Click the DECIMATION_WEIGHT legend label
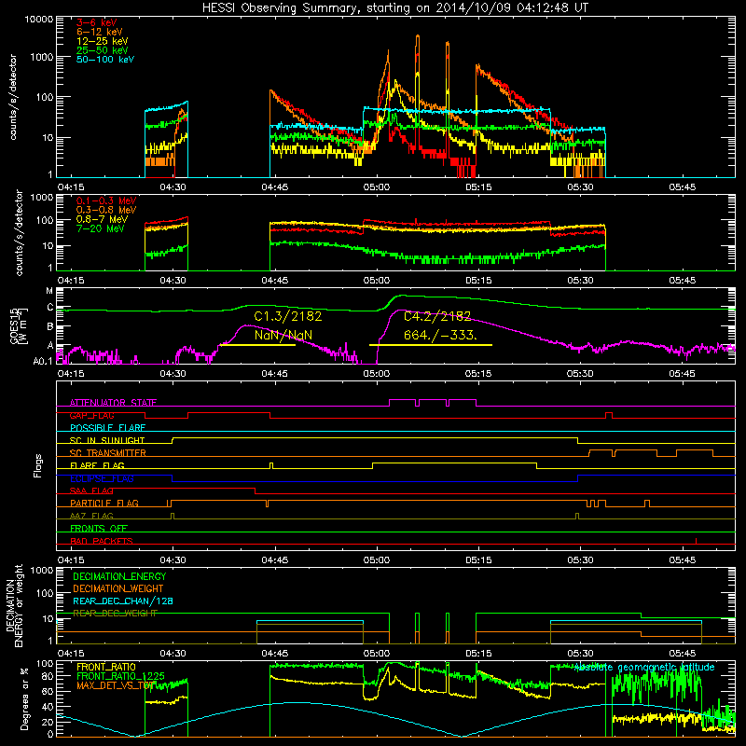The image size is (746, 746). [x=118, y=589]
